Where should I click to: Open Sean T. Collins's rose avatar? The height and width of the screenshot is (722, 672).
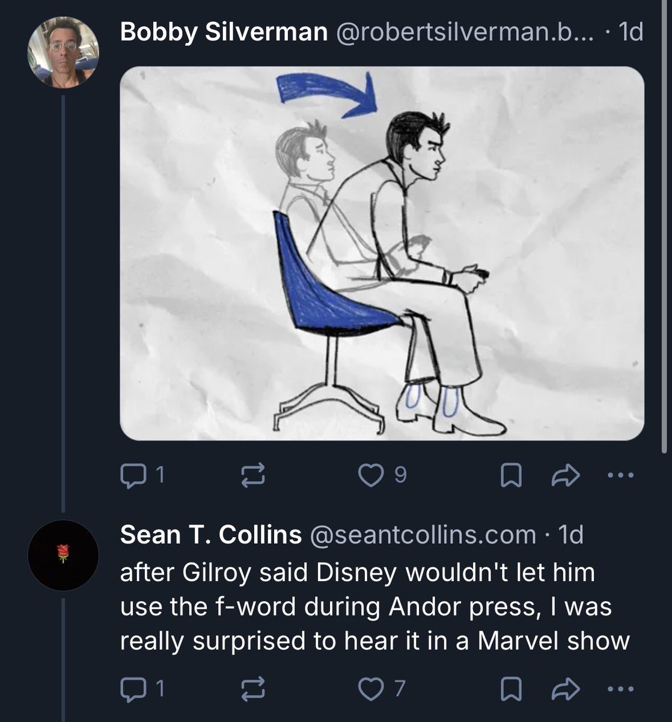tap(63, 555)
